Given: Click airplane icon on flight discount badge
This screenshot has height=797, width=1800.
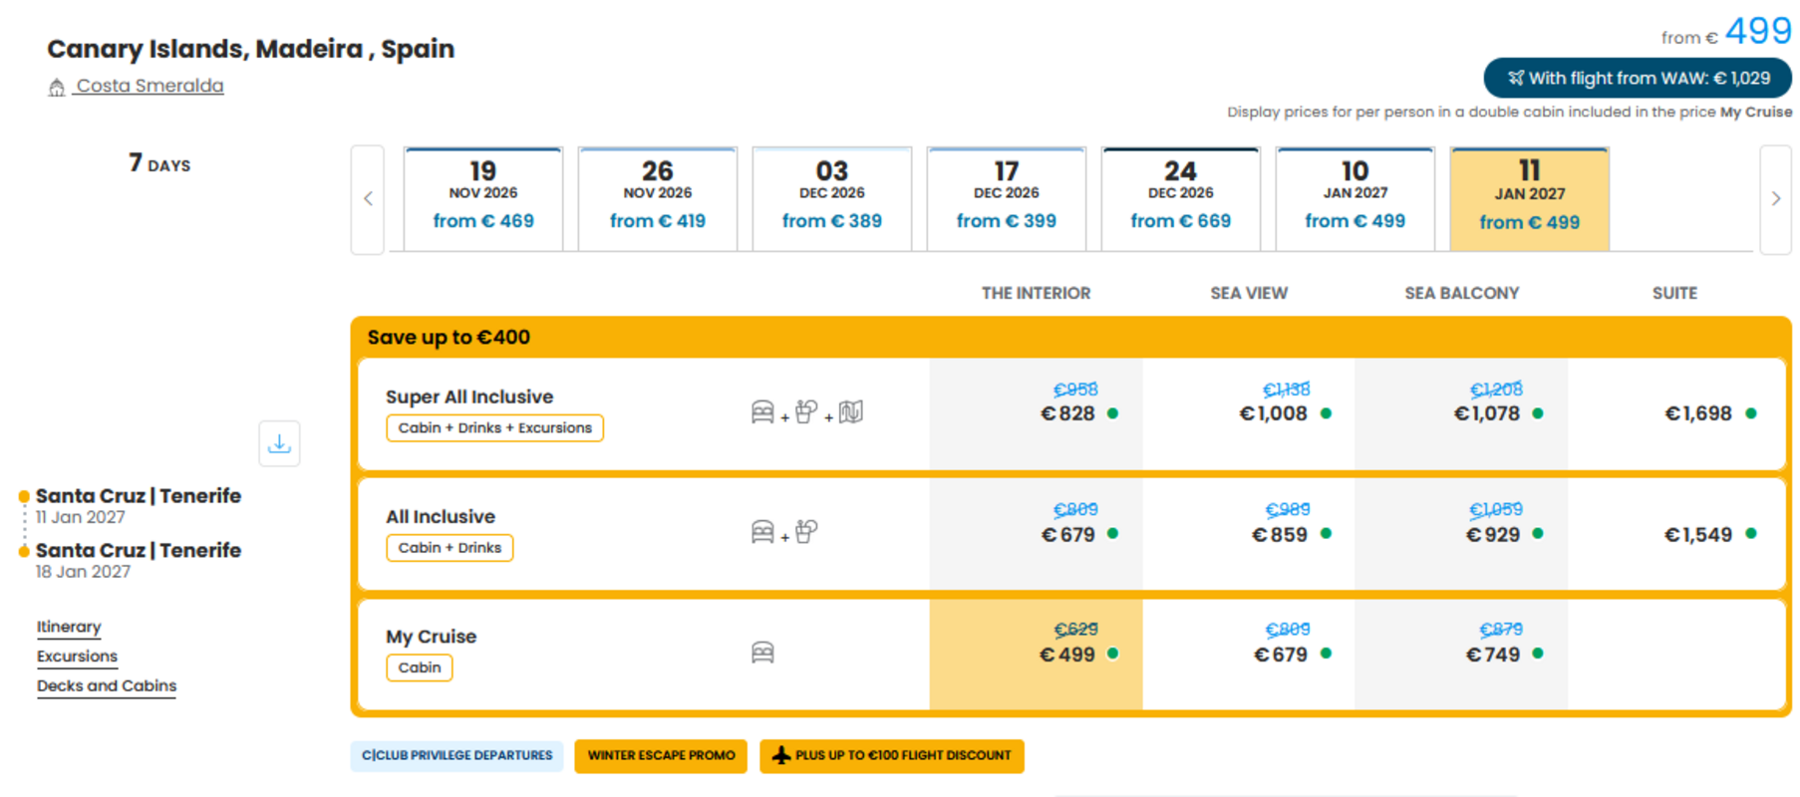Looking at the screenshot, I should click(781, 755).
